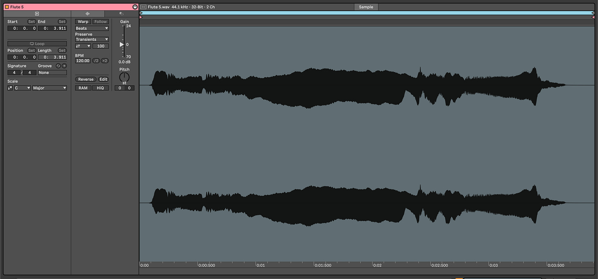
Task: Open the clip launch tab with play icon
Action: click(x=37, y=14)
